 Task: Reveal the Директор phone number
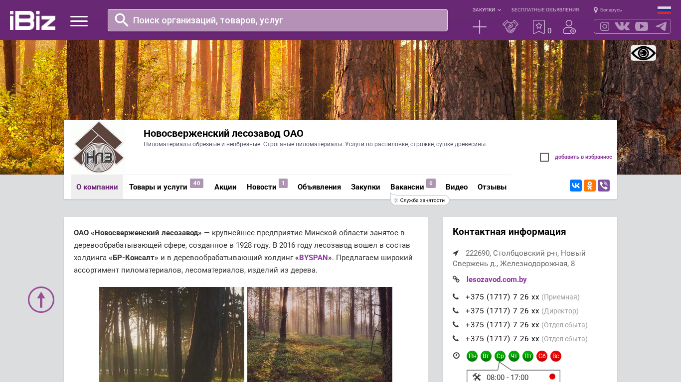[x=503, y=311]
